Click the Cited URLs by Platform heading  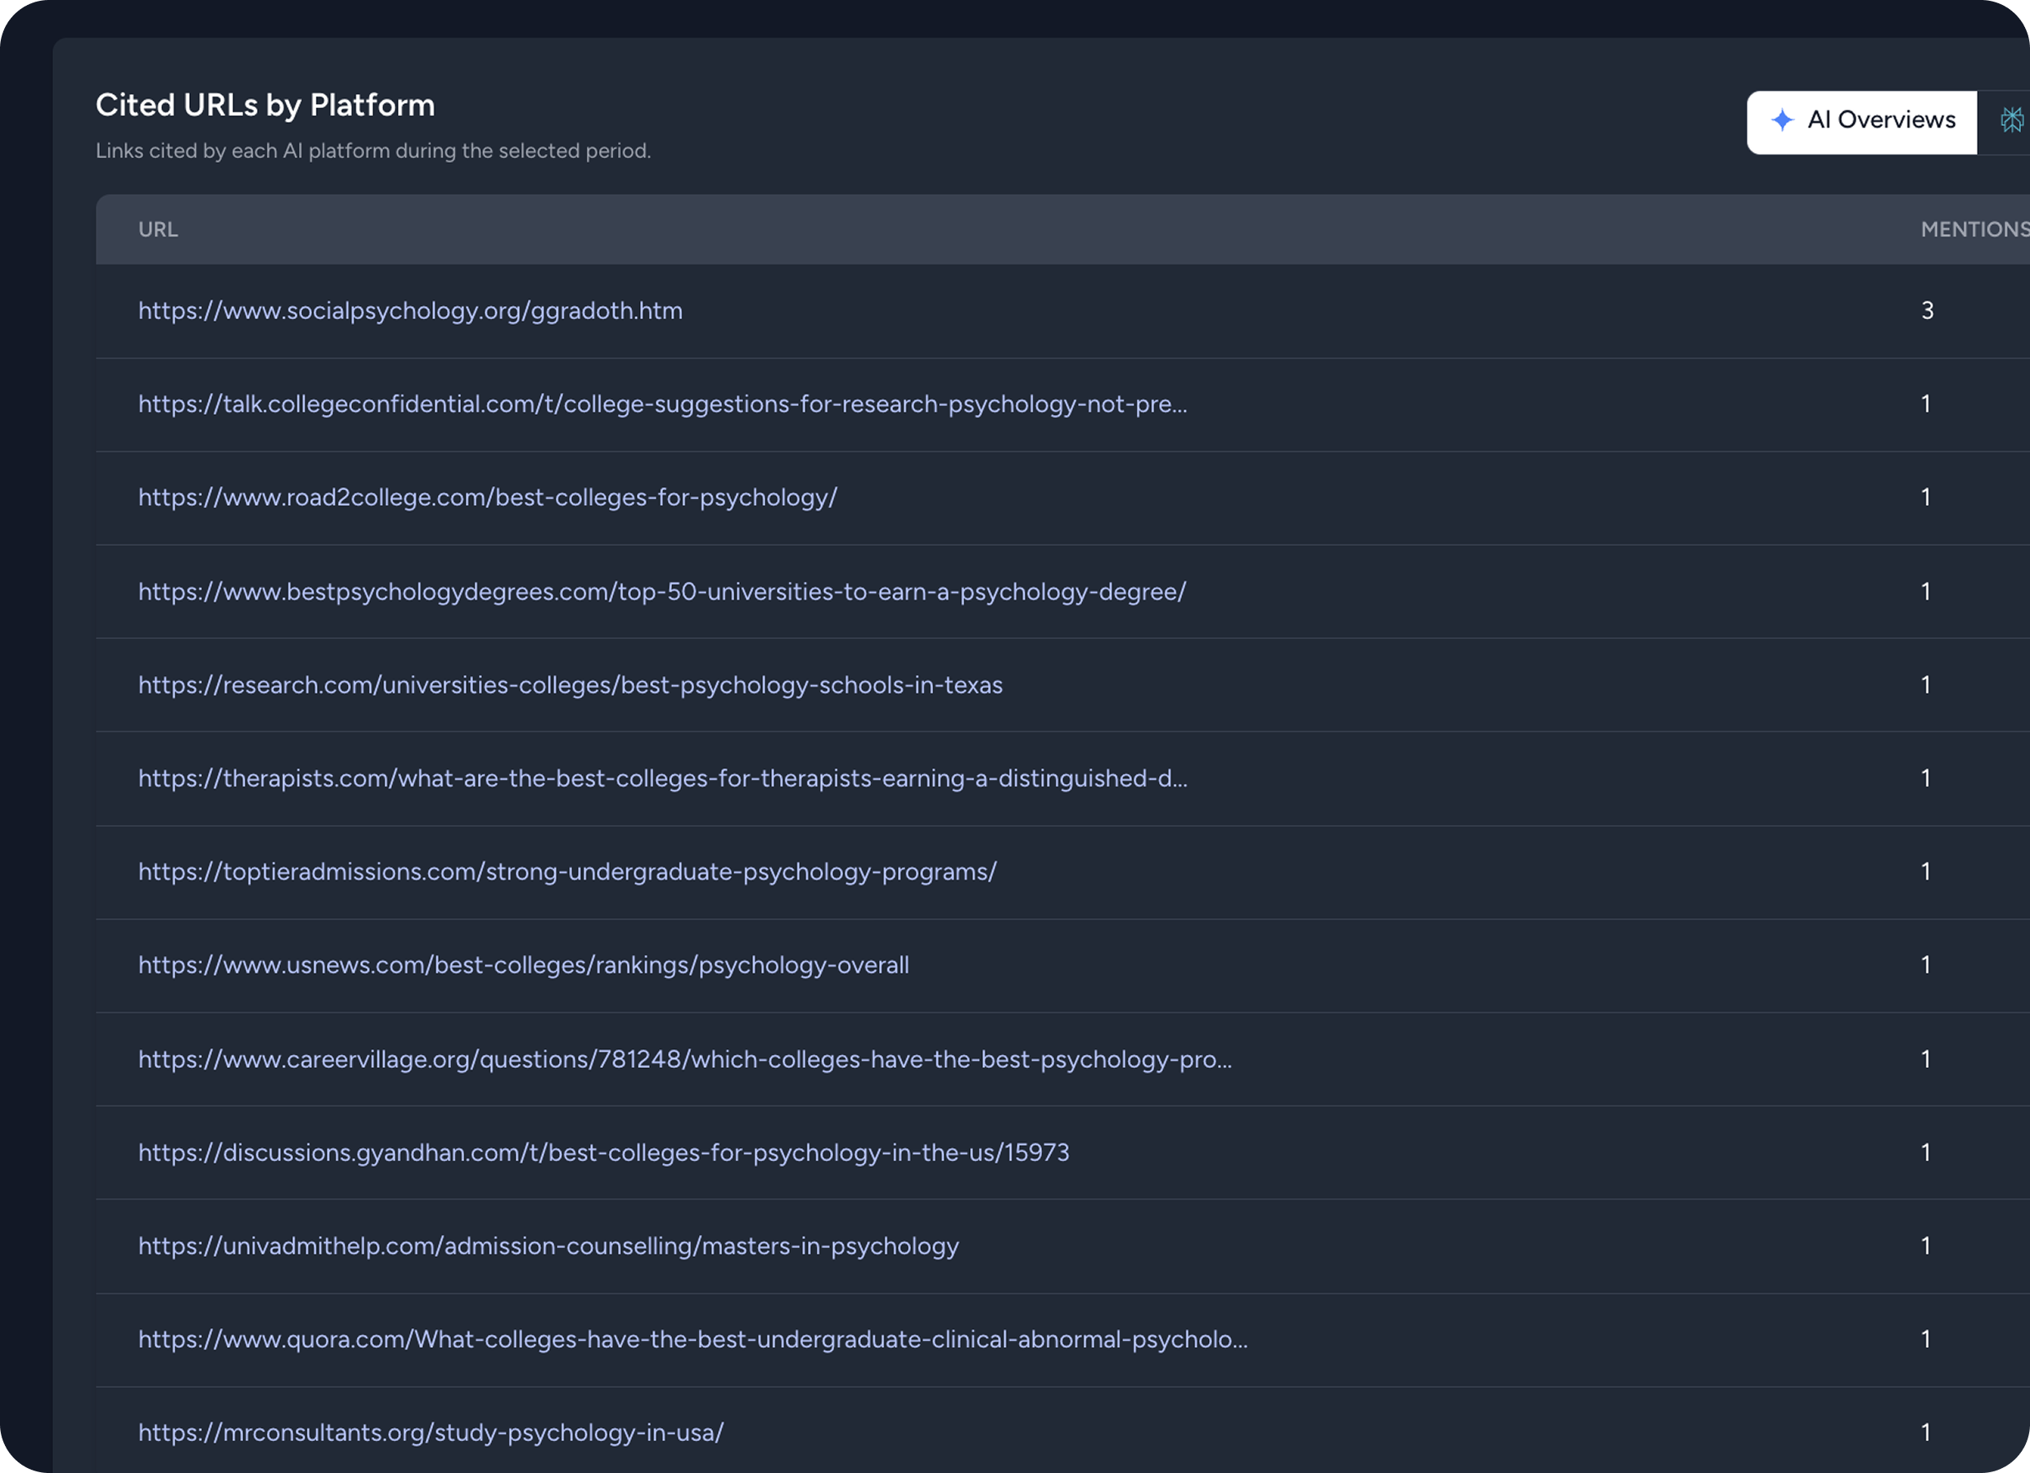tap(265, 105)
